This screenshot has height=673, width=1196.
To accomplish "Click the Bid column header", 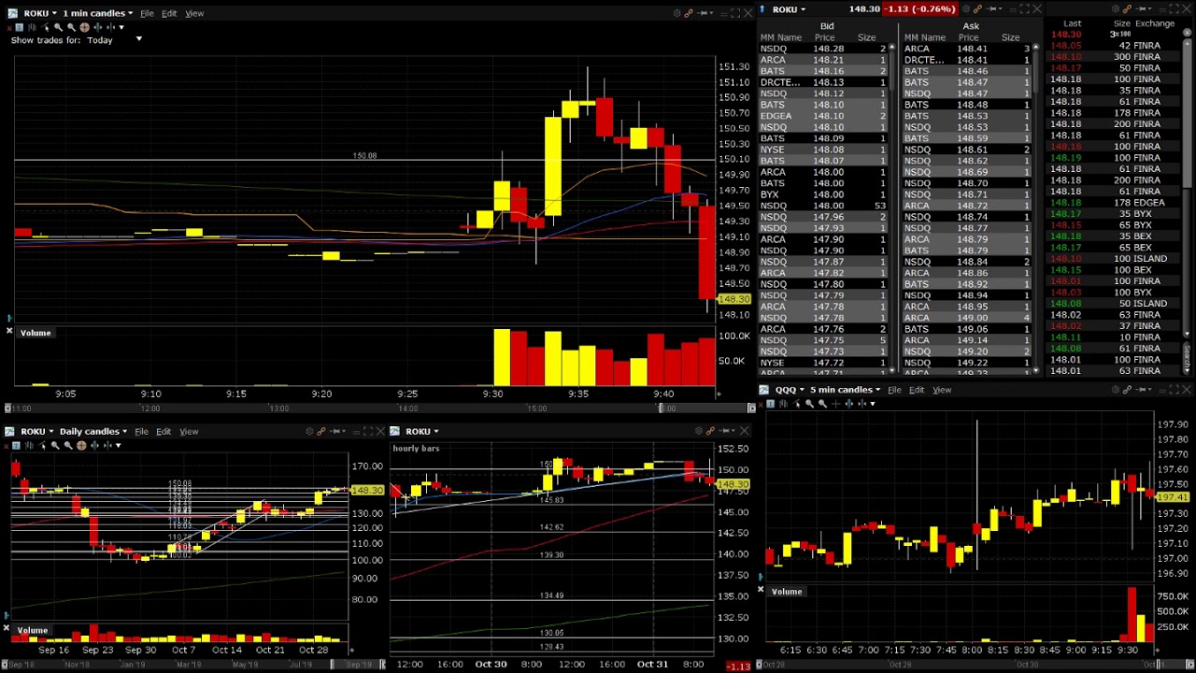I will point(827,26).
